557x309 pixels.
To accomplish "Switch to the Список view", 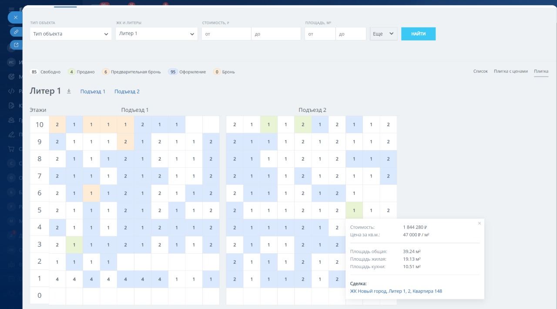I will coord(480,71).
